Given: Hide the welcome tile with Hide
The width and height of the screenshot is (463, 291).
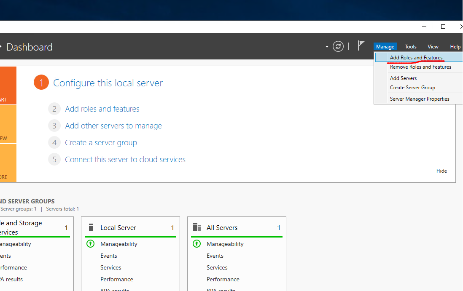Looking at the screenshot, I should 441,171.
